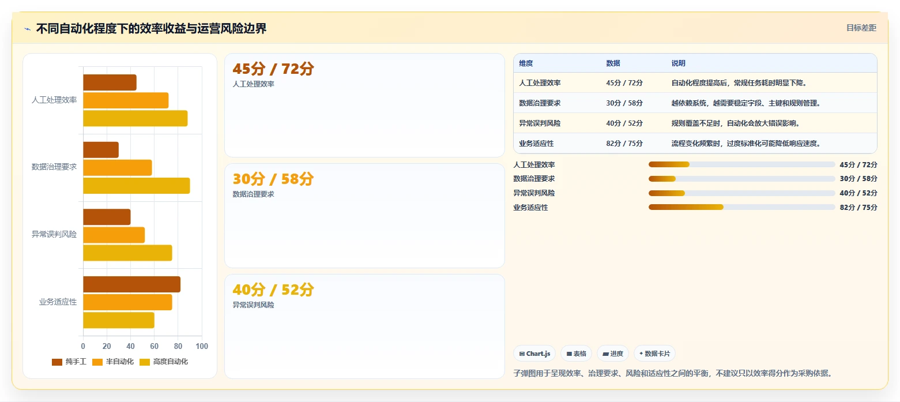Click the yellow 高度自动化 bar for 业务适应性
This screenshot has width=900, height=402.
coord(119,320)
